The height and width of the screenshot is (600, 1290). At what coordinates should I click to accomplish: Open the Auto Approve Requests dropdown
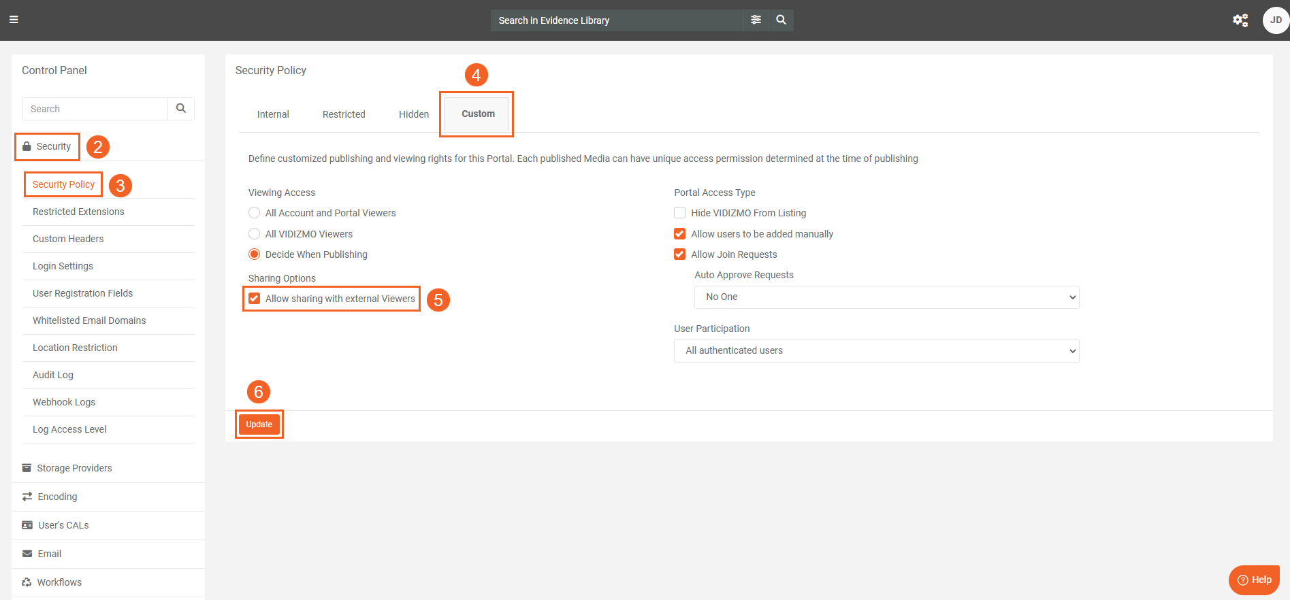(x=886, y=297)
